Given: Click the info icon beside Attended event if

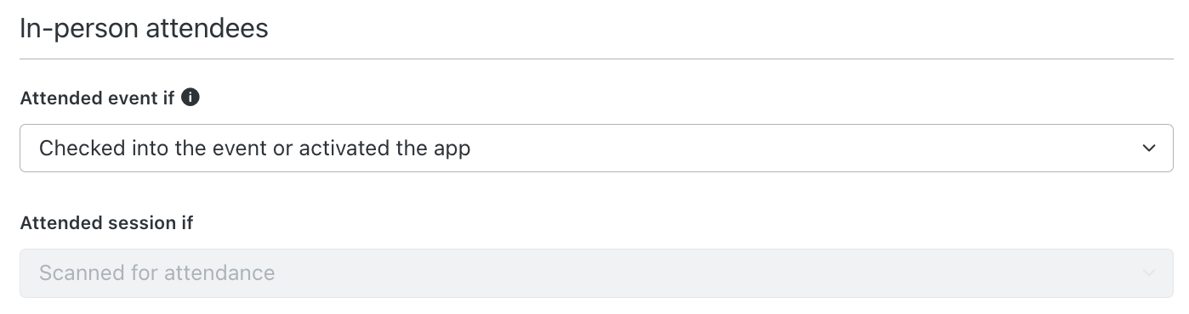Looking at the screenshot, I should click(191, 98).
